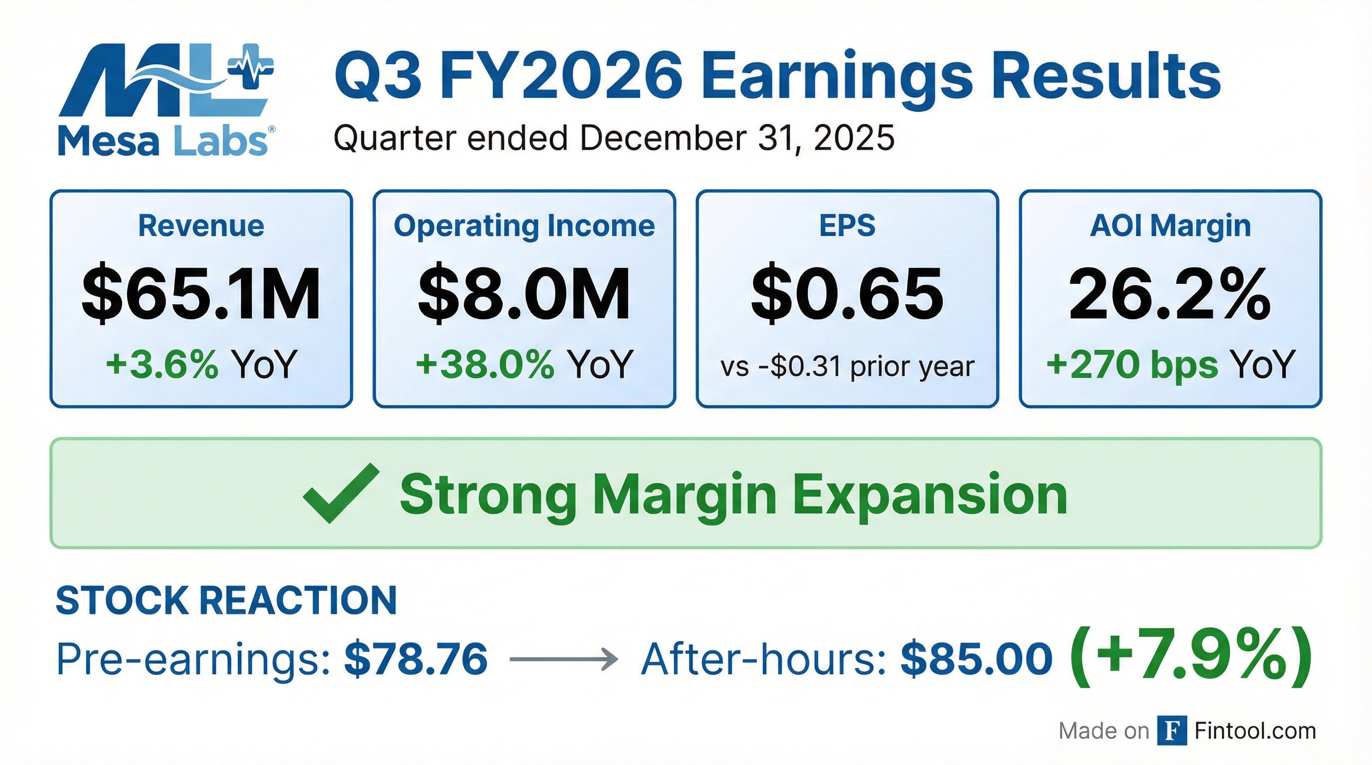Click the heartbeat plus icon in logo
The height and width of the screenshot is (765, 1372).
click(x=250, y=68)
